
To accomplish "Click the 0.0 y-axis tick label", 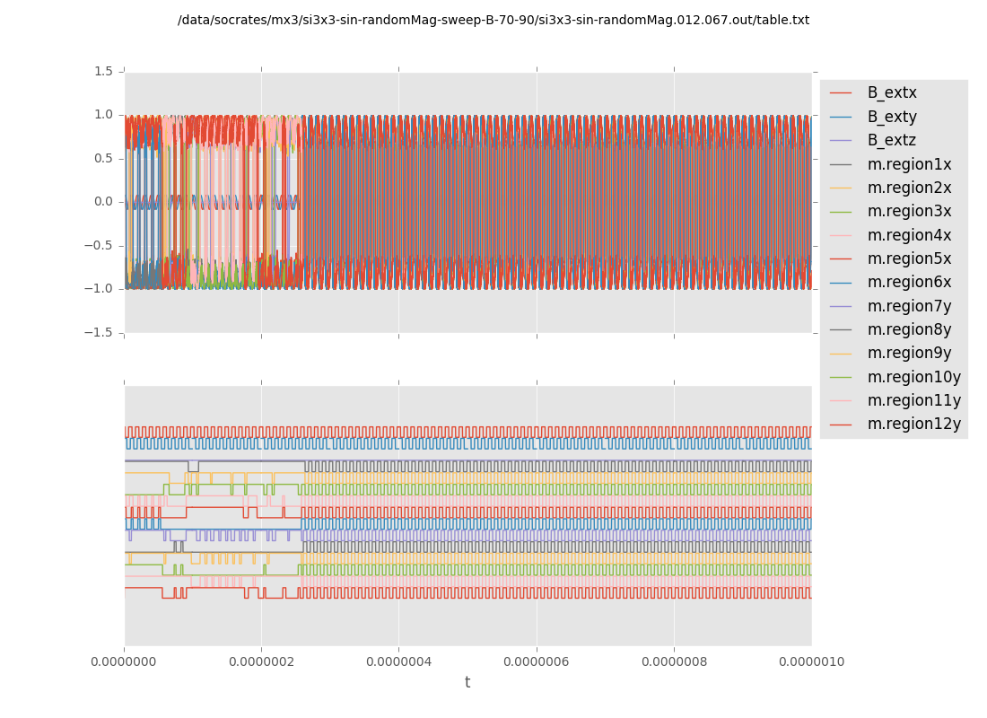I will coord(103,201).
